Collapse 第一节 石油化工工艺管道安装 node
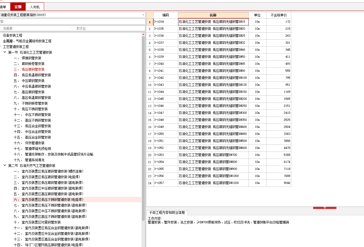 [x=5, y=52]
